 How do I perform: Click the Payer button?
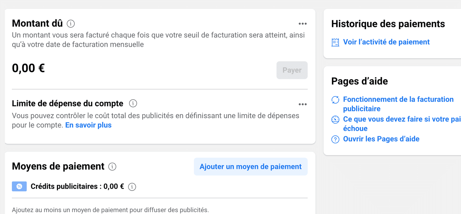[x=292, y=70]
